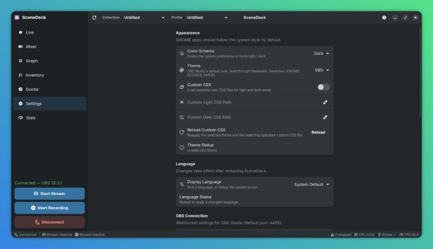Open the Mixer page in sidebar
The image size is (433, 249).
point(50,47)
